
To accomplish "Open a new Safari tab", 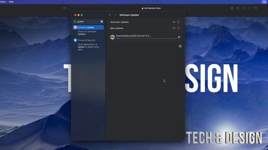I will pos(250,8).
